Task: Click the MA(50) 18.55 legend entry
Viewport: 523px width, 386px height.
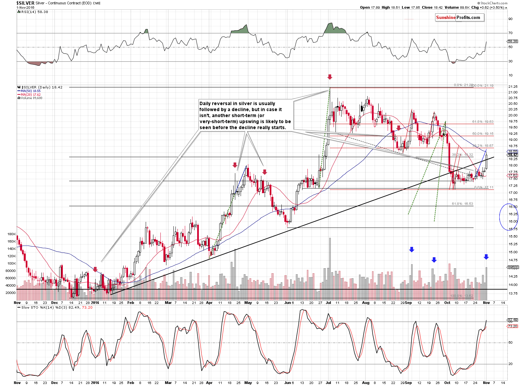Action: click(29, 91)
